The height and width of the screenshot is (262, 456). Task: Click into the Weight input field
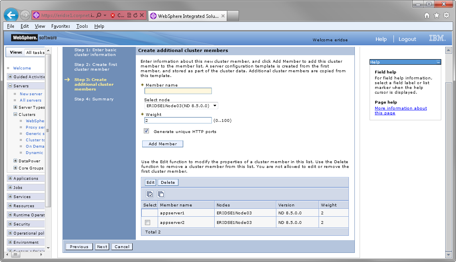178,120
